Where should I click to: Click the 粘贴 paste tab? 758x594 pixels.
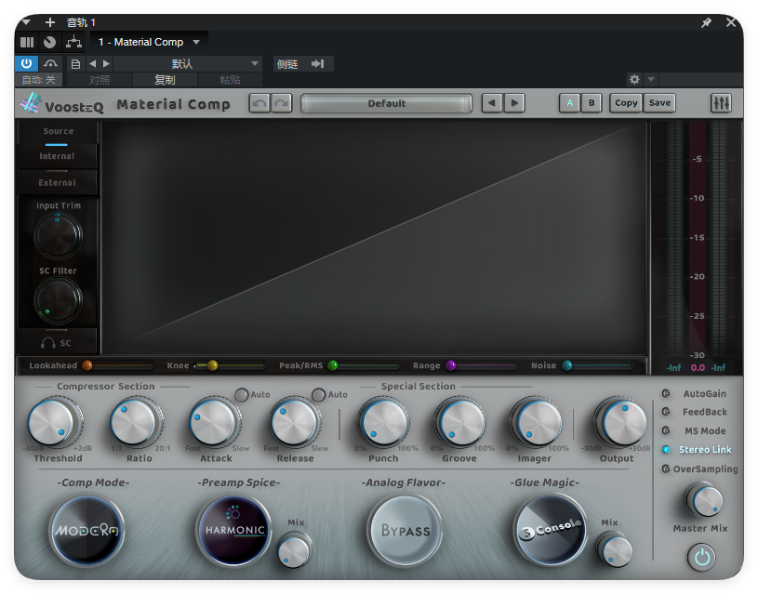[x=230, y=80]
